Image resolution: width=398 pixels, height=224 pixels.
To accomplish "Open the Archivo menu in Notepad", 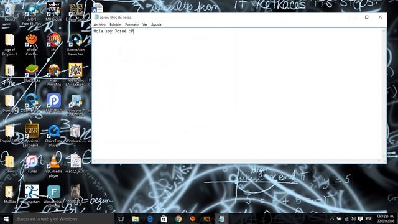I will pos(99,25).
